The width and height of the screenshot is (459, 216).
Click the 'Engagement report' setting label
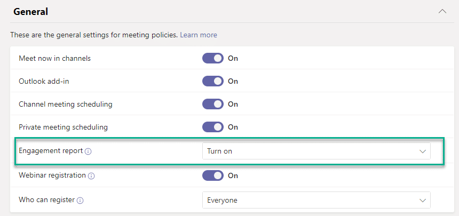coord(51,151)
